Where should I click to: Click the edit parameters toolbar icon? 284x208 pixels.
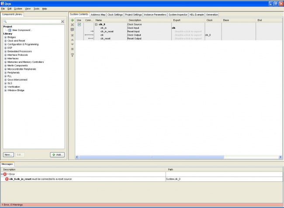click(x=72, y=30)
